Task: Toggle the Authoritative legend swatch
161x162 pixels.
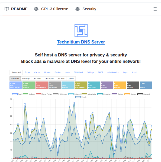Action: tap(84, 94)
